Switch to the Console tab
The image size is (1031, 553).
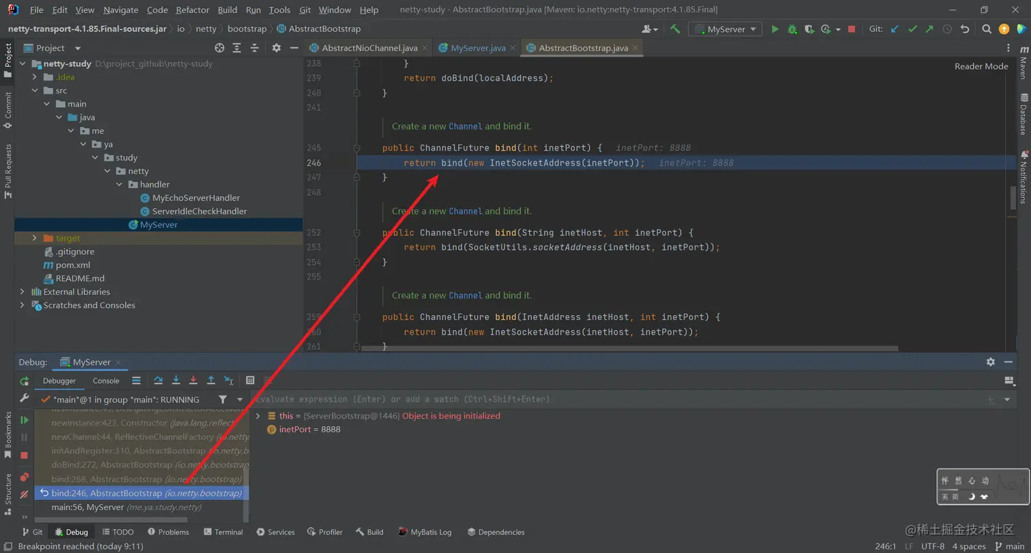[x=106, y=381]
